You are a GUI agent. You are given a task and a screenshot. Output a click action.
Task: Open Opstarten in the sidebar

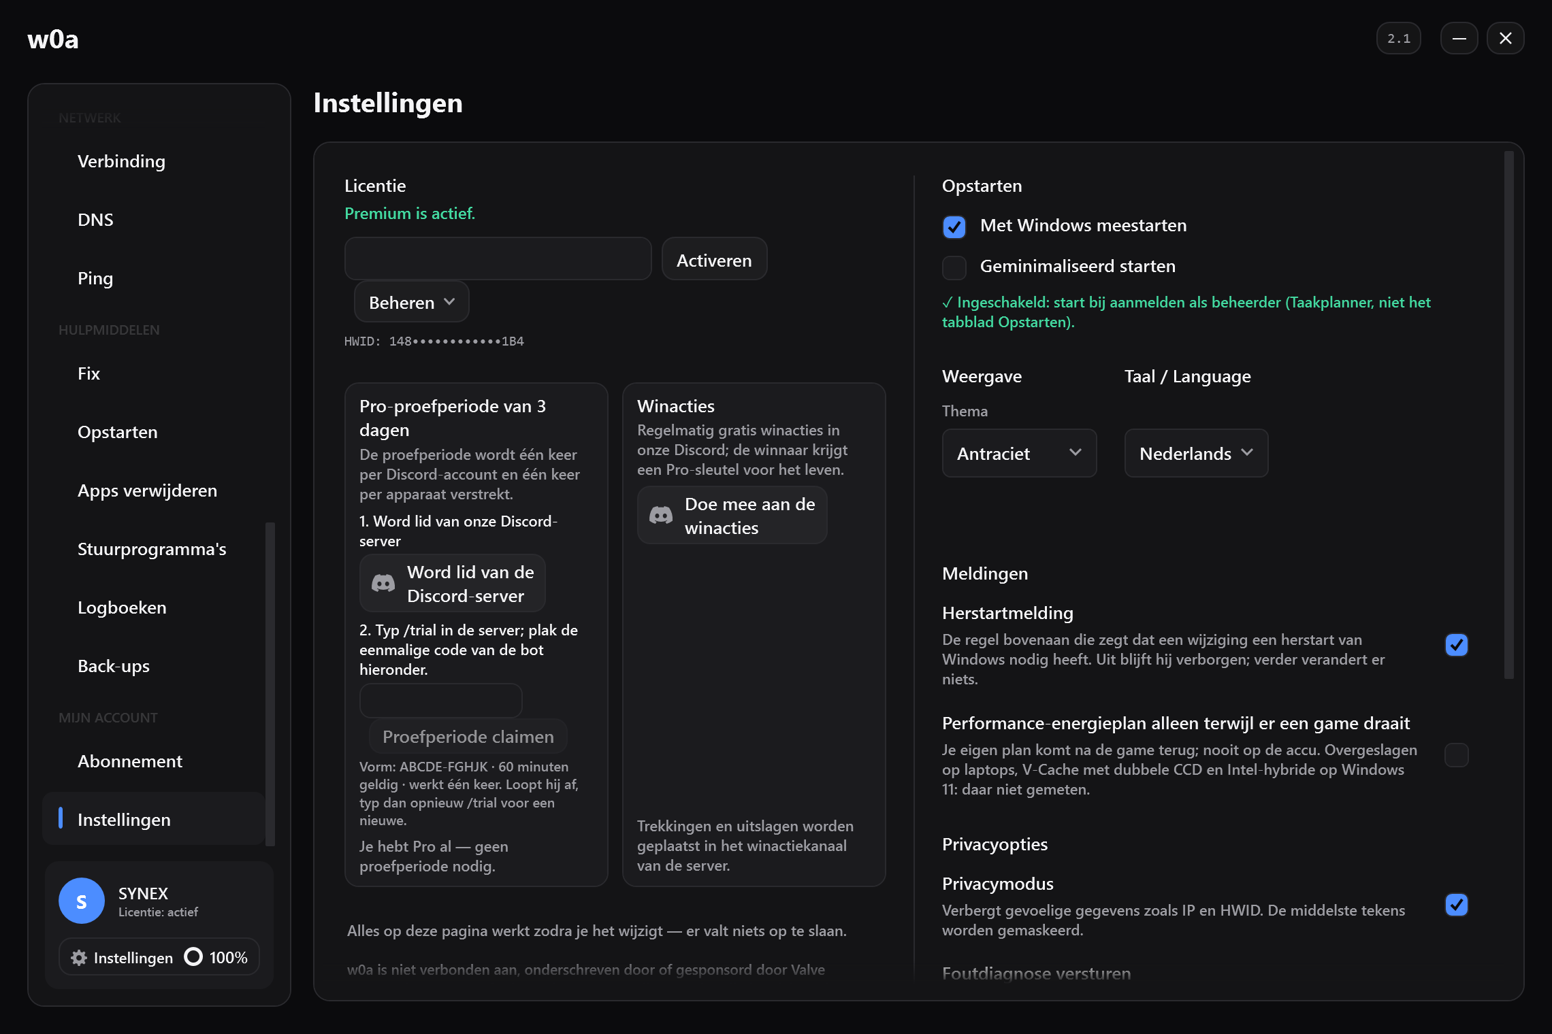(154, 432)
